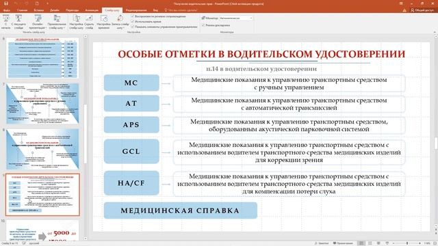The height and width of the screenshot is (246, 438).
Task: Click 'Скрыть слайд' icon
Action: tap(89, 23)
